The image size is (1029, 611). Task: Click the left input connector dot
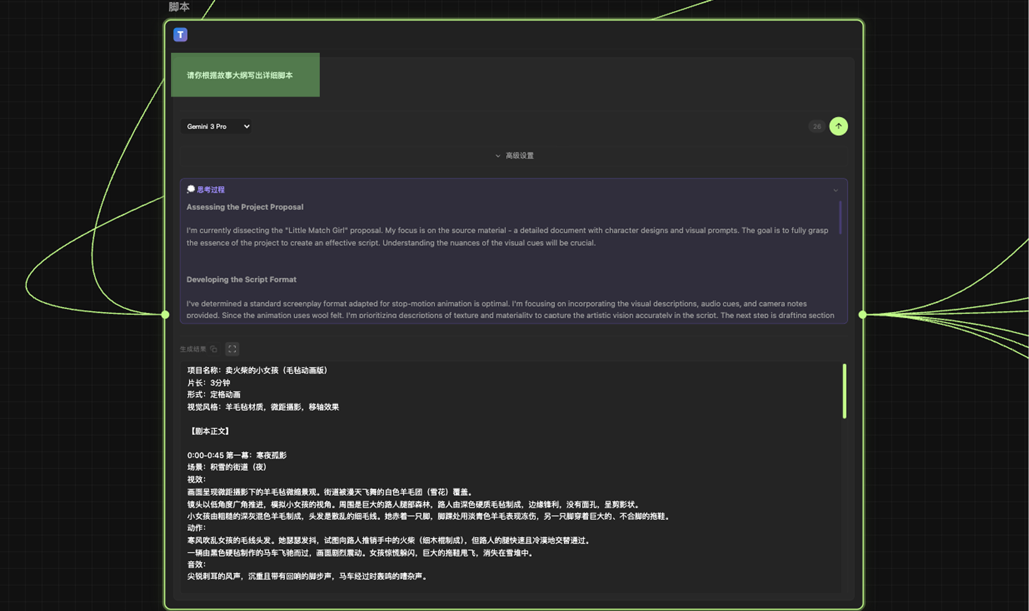(165, 315)
